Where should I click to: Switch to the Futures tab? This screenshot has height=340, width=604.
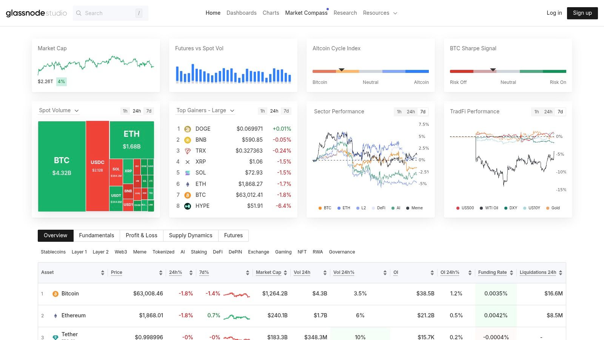click(233, 236)
